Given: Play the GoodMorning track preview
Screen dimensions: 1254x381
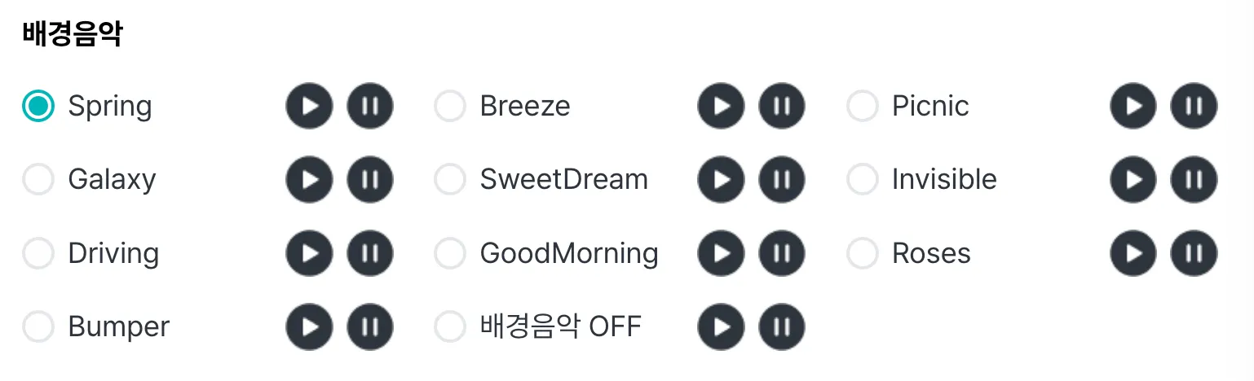Looking at the screenshot, I should [721, 253].
